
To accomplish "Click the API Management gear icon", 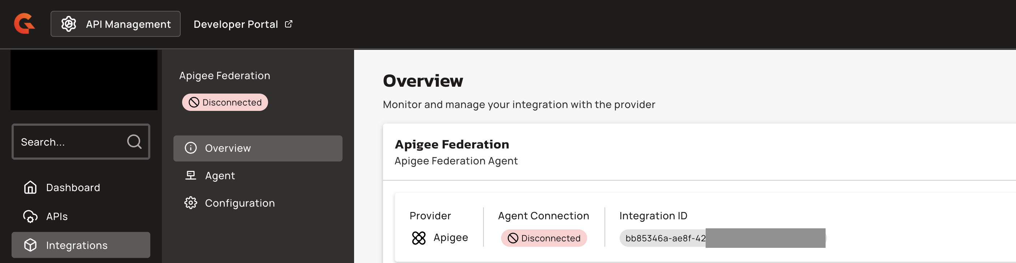I will coord(69,24).
